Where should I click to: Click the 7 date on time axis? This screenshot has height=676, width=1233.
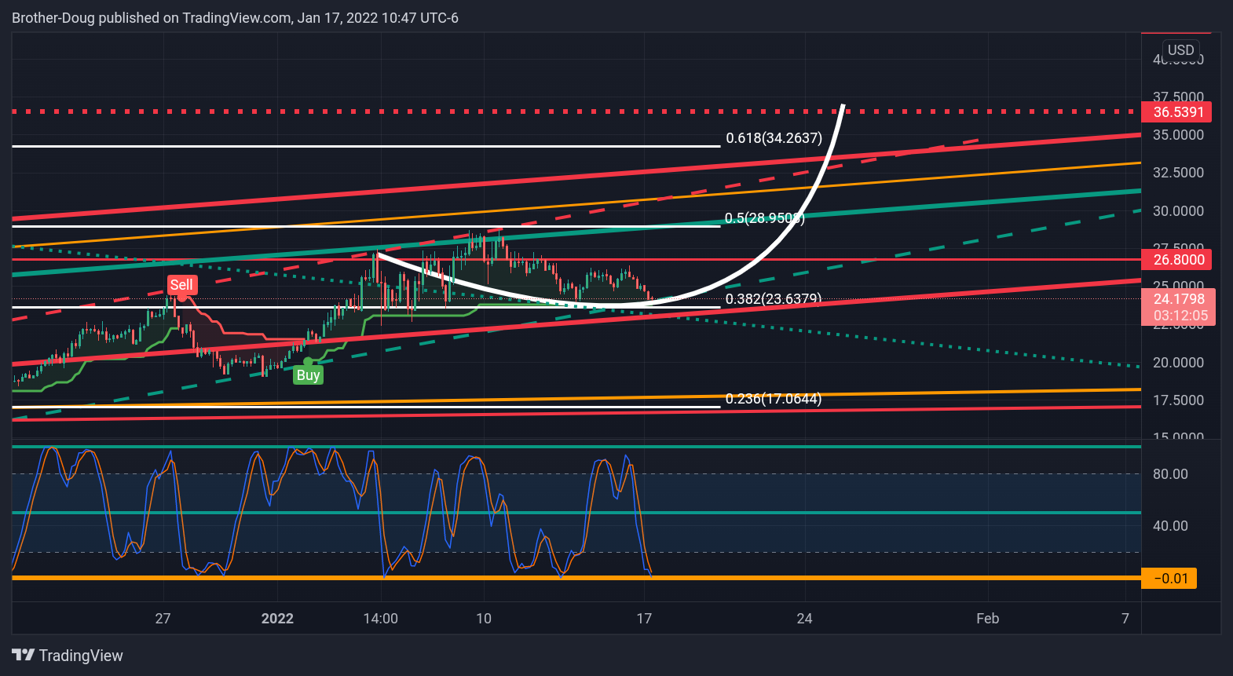1125,619
